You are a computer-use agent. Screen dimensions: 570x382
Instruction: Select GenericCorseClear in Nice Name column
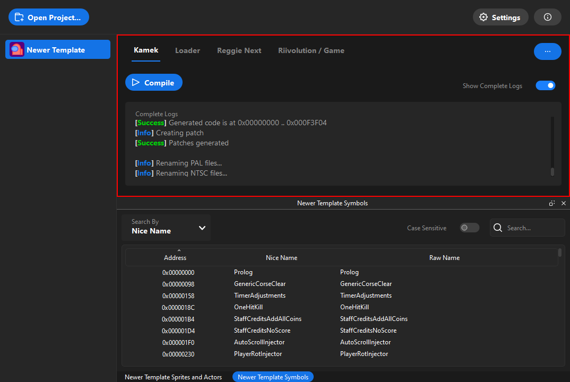click(260, 284)
